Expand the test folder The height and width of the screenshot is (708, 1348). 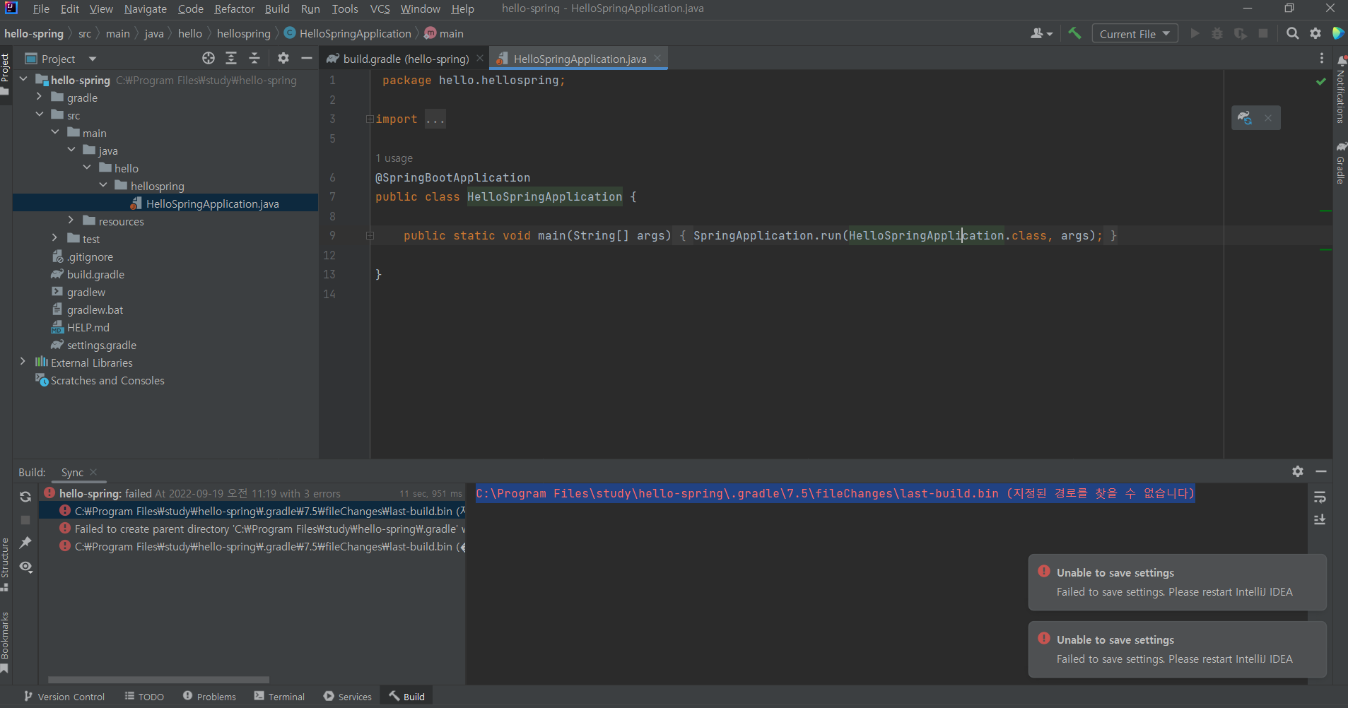click(x=55, y=238)
